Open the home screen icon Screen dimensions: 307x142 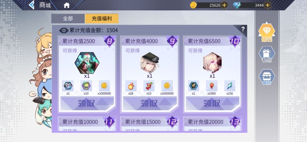click(x=67, y=5)
